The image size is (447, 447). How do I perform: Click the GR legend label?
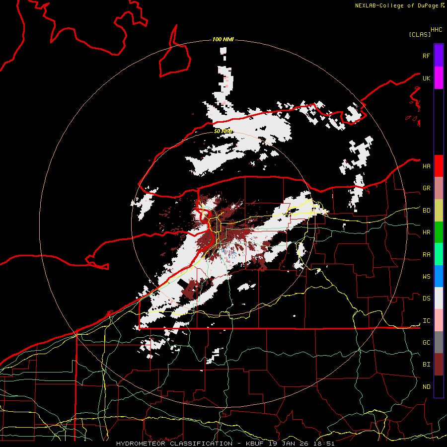[x=426, y=188]
